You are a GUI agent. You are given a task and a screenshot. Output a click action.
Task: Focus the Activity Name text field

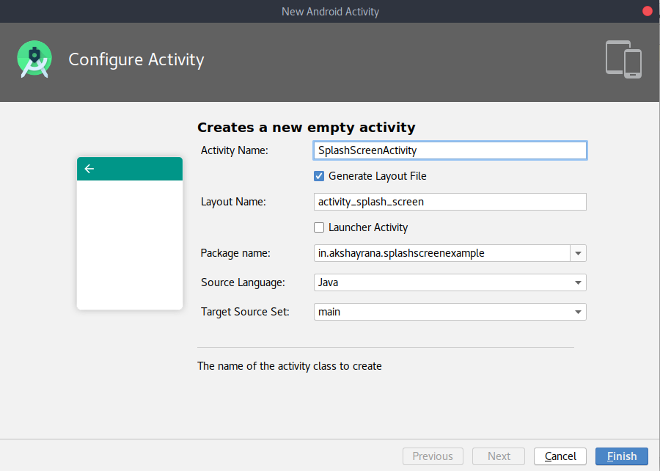450,150
